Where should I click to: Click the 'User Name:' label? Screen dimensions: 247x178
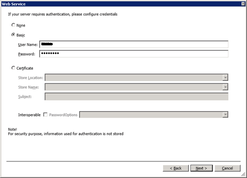pyautogui.click(x=28, y=44)
